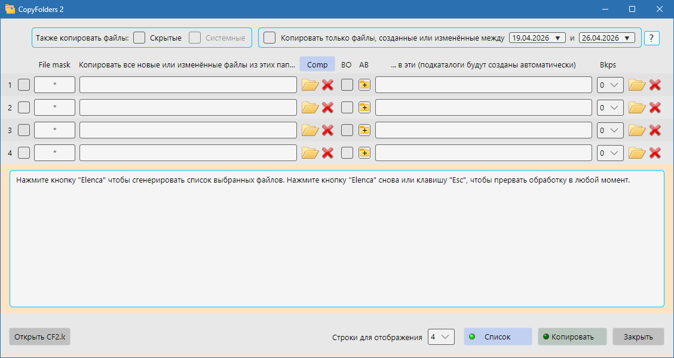Add destination folder with plus icon, row 1

[364, 84]
